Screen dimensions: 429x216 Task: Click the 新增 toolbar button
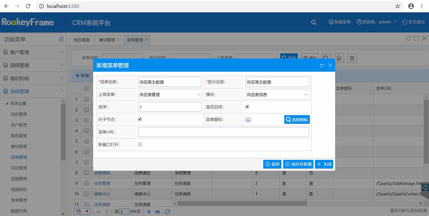point(82,75)
